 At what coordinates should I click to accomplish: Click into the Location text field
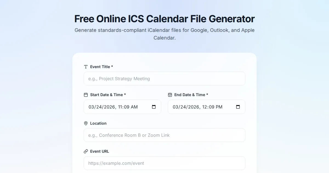[164, 135]
